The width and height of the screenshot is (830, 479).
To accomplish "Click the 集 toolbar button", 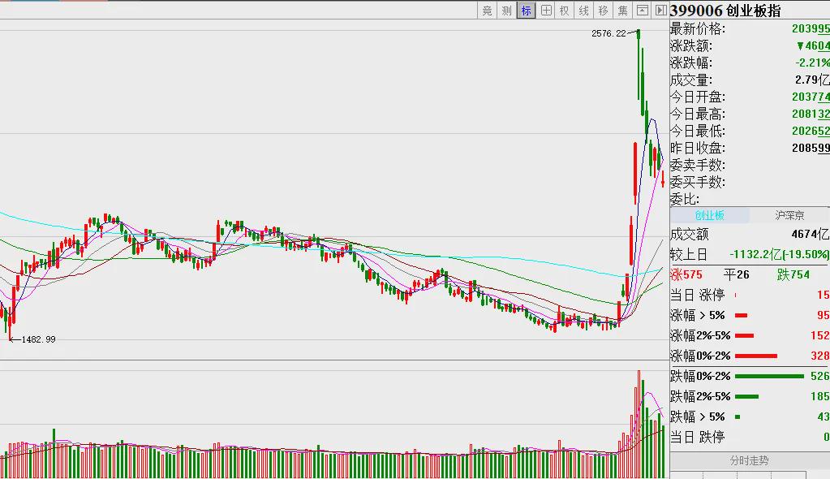I will 623,10.
